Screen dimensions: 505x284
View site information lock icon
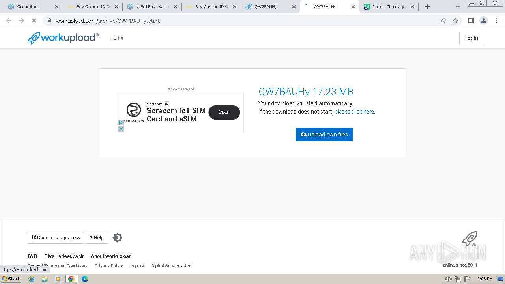(49, 21)
